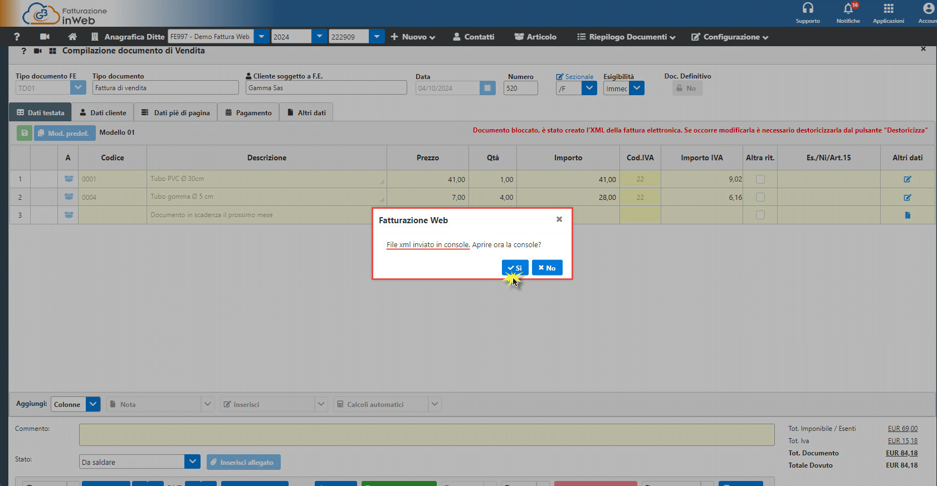
Task: Open the Notifiche bell icon
Action: 848,9
